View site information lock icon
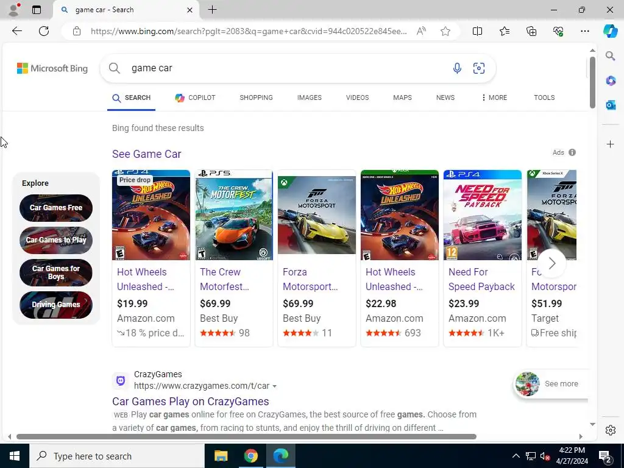 (x=77, y=31)
